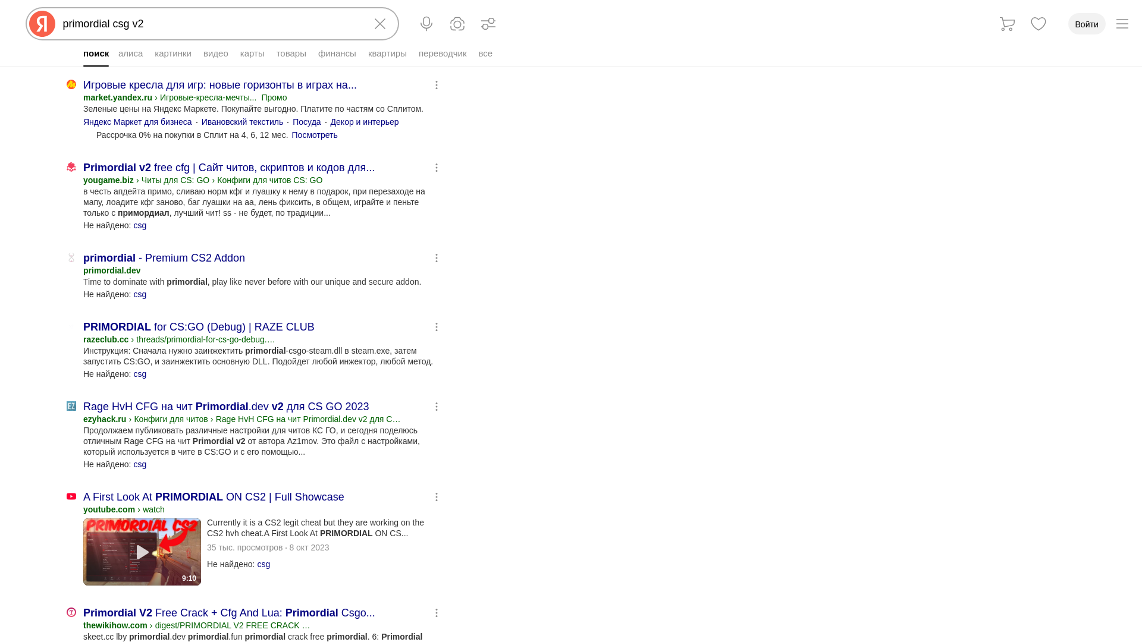The width and height of the screenshot is (1142, 642).
Task: Open options menu for YouTube result
Action: [437, 497]
